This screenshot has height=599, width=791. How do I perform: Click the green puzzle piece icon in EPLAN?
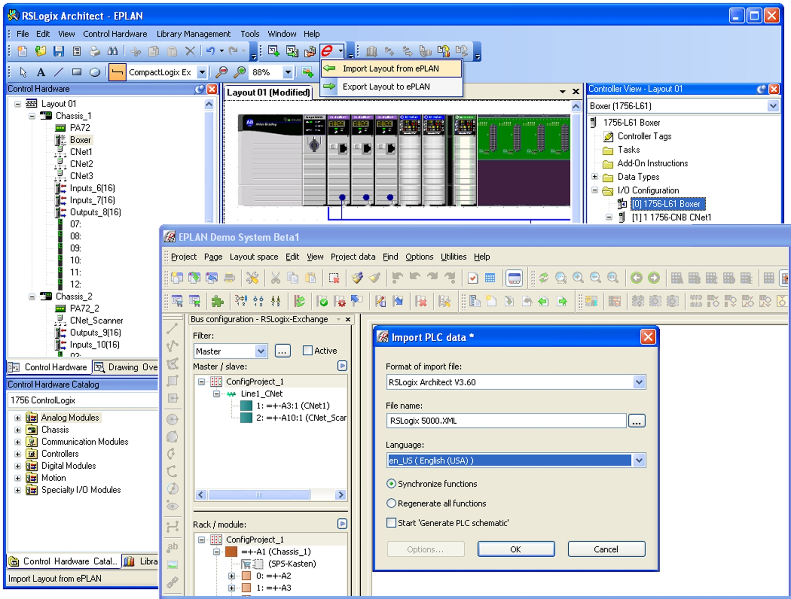(217, 302)
